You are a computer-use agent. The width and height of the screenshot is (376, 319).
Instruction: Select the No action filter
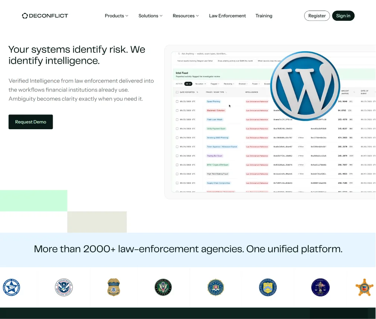[200, 84]
